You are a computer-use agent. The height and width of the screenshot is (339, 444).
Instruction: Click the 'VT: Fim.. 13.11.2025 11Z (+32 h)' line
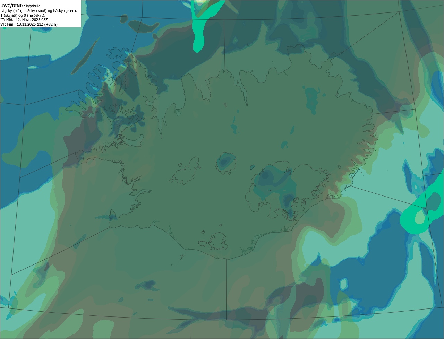(29, 24)
